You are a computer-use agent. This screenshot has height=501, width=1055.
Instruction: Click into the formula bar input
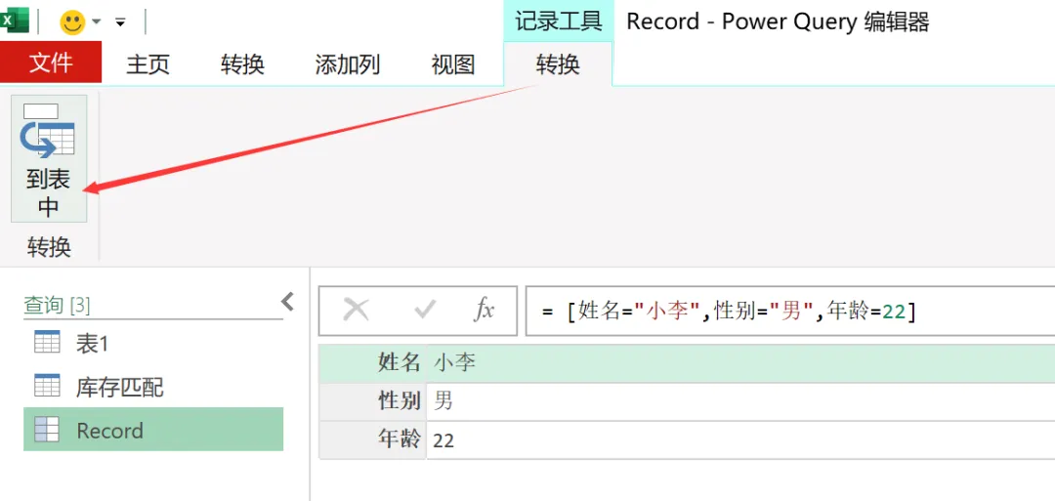(x=790, y=311)
